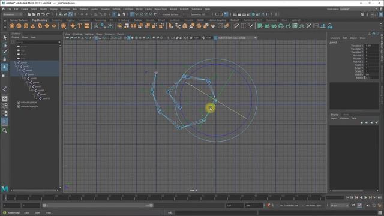
Task: Switch to the Anim layer tab
Action: [346, 115]
